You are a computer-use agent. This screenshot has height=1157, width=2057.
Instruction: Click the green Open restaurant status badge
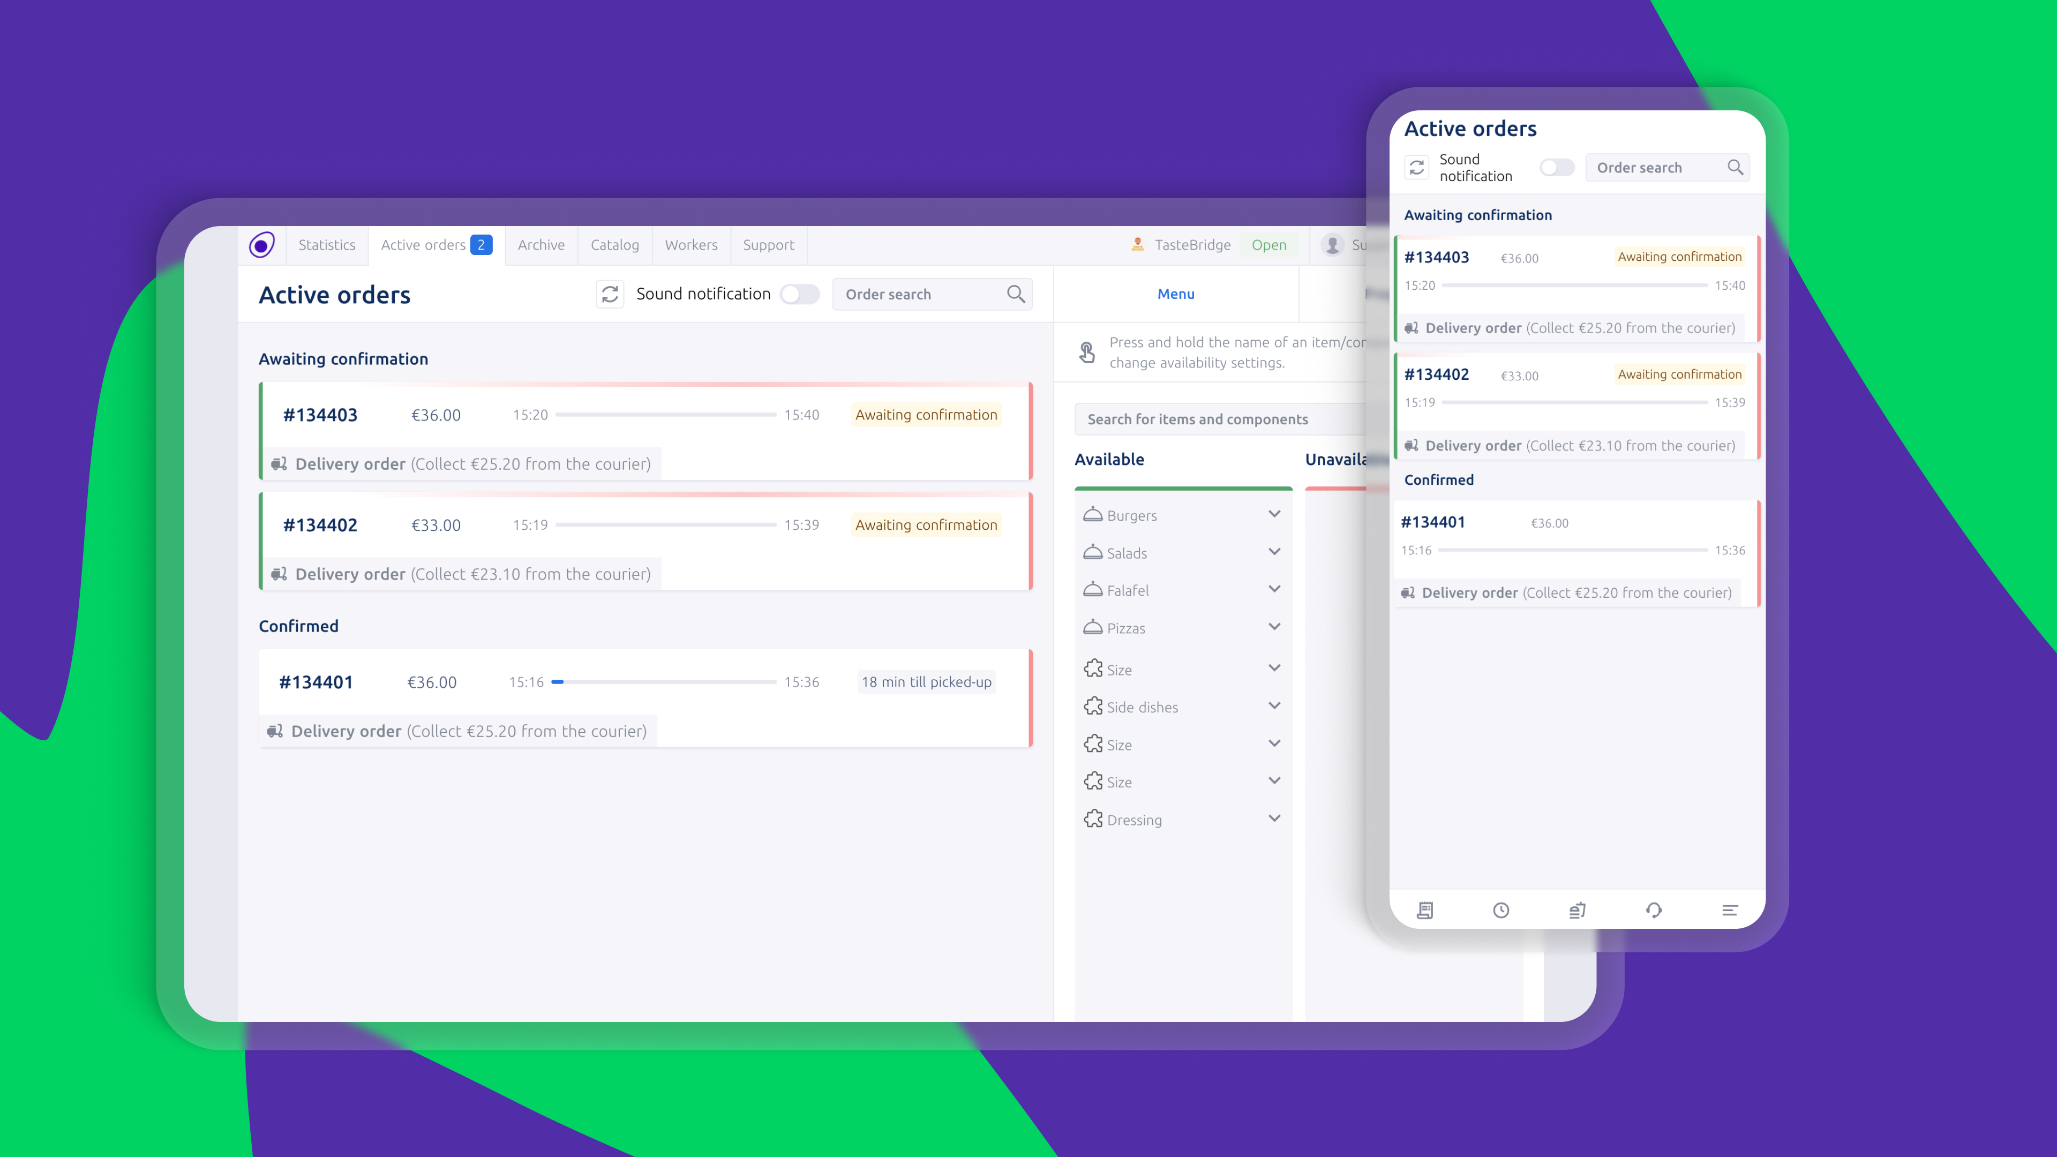pos(1269,245)
